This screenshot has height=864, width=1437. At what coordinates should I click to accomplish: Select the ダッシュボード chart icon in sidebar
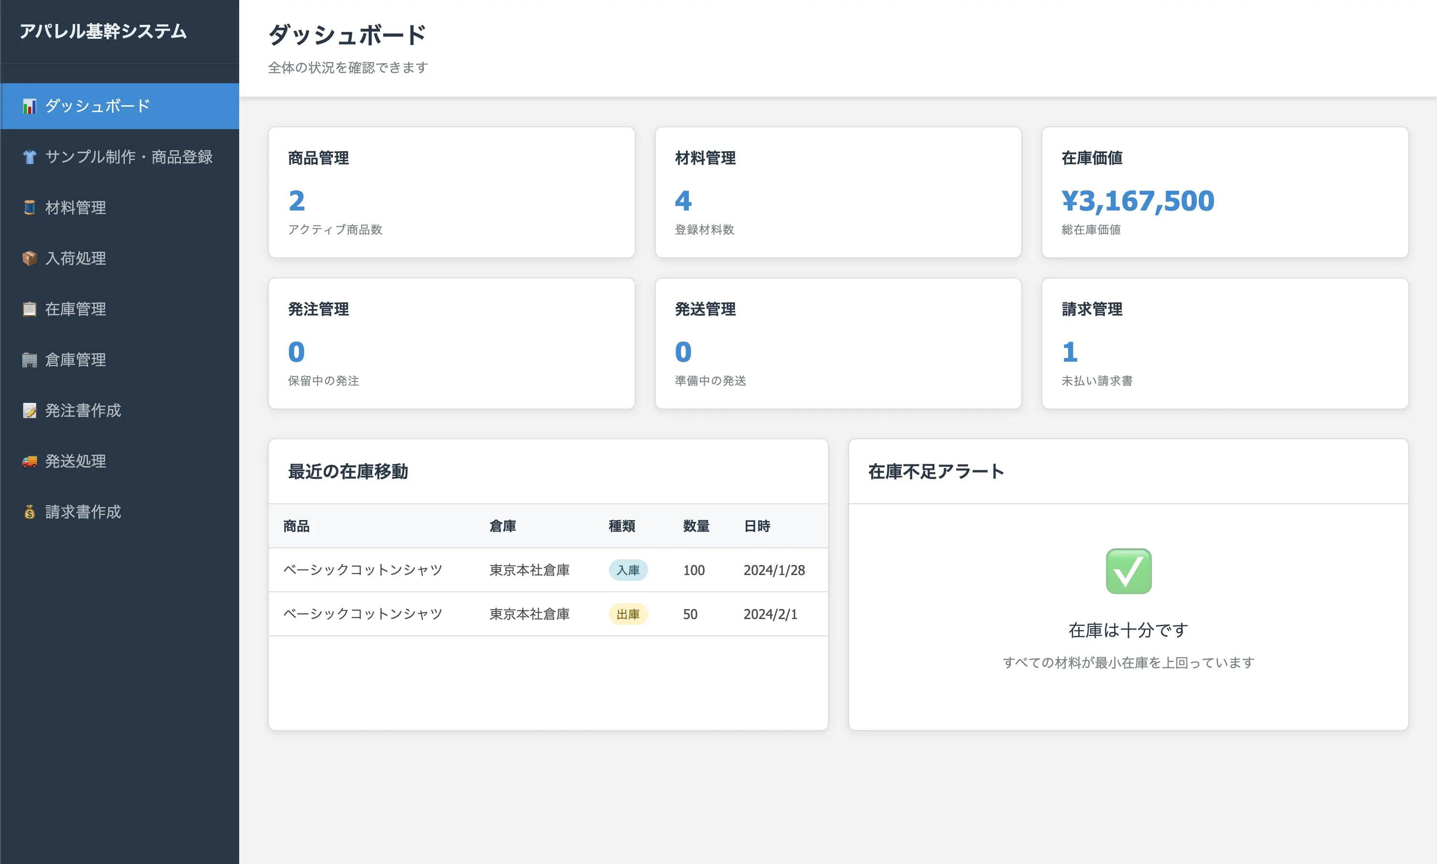(29, 105)
